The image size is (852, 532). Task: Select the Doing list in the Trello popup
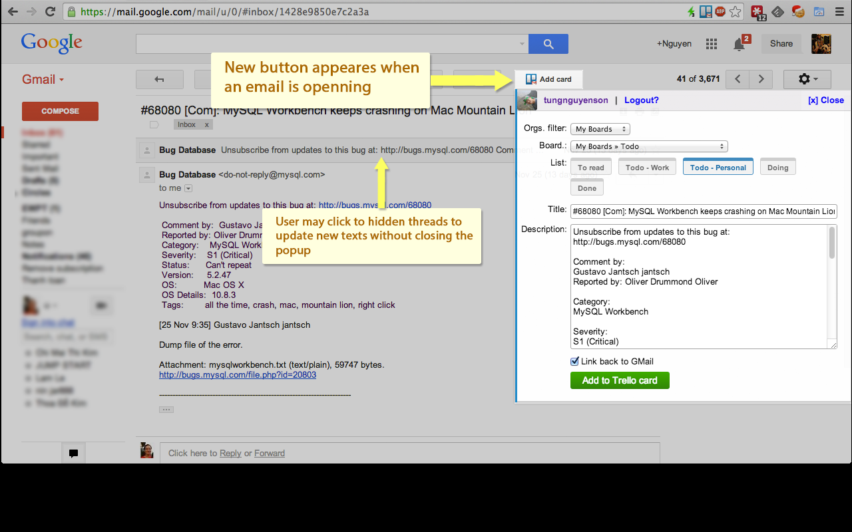777,166
